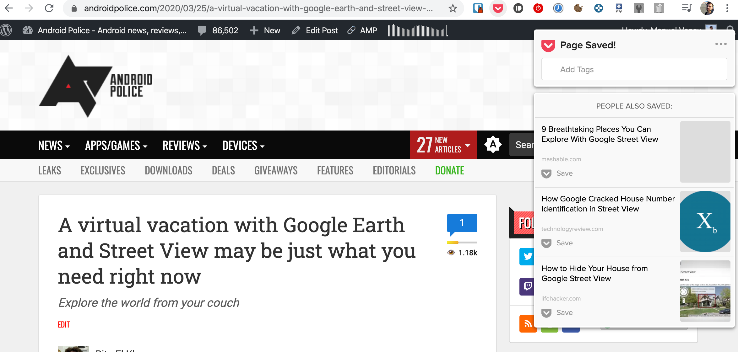Open the Pocket extension icon
The width and height of the screenshot is (738, 352).
pos(498,8)
